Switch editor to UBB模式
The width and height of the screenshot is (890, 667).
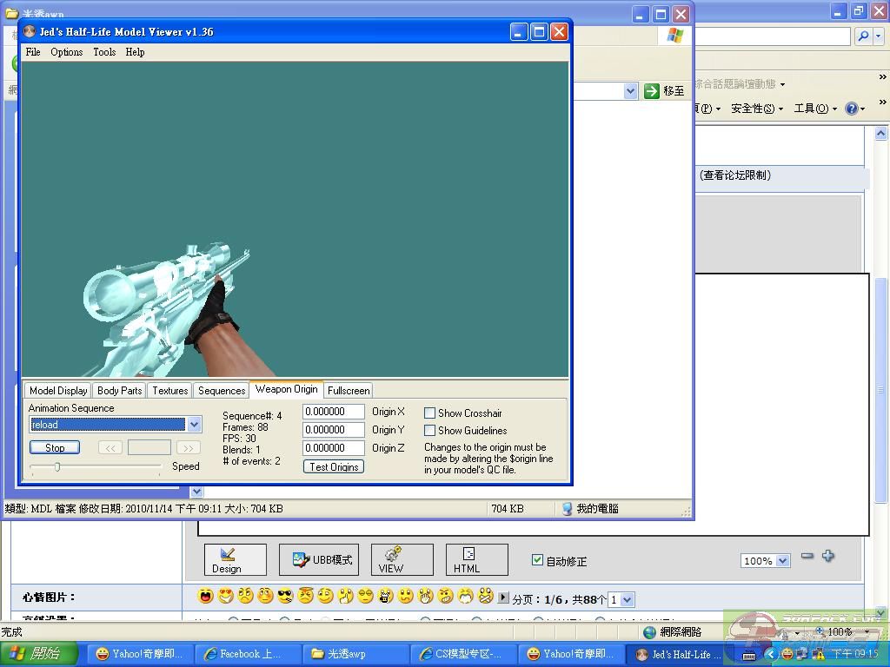[319, 560]
